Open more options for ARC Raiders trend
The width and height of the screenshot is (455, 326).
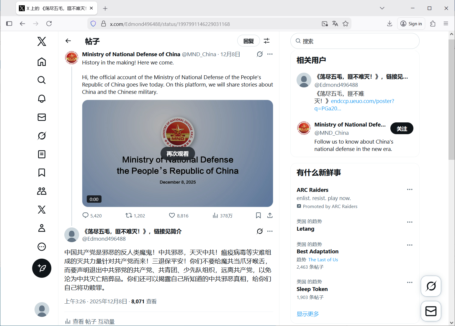(410, 189)
